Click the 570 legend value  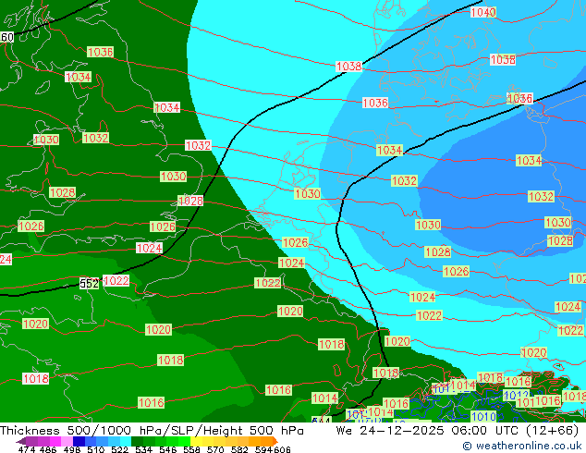[x=215, y=449]
